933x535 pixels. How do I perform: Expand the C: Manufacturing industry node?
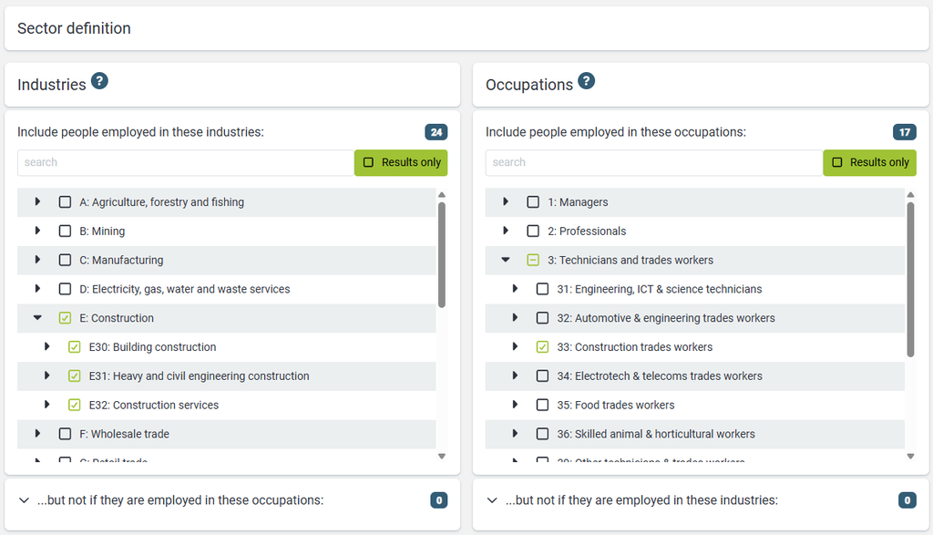[x=37, y=260]
